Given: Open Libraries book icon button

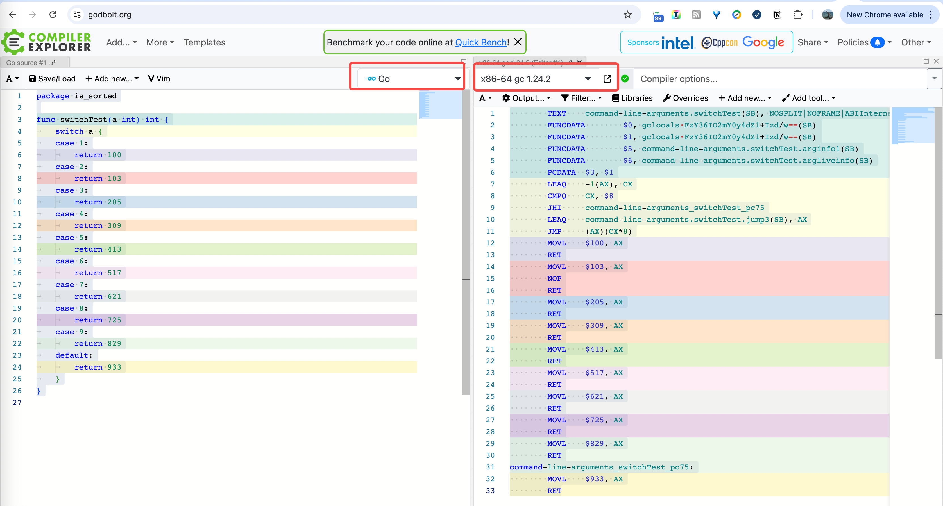Looking at the screenshot, I should pyautogui.click(x=632, y=98).
